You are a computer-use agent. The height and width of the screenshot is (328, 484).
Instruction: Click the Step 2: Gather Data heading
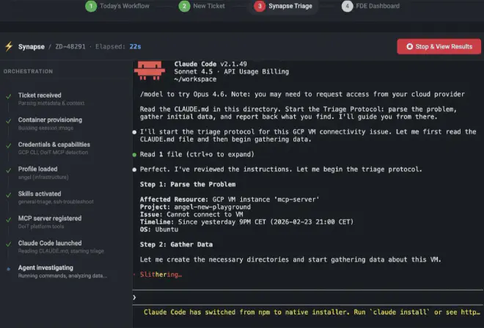point(176,244)
